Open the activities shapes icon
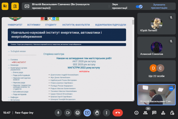The height and width of the screenshot is (119, 178). [x=163, y=113]
